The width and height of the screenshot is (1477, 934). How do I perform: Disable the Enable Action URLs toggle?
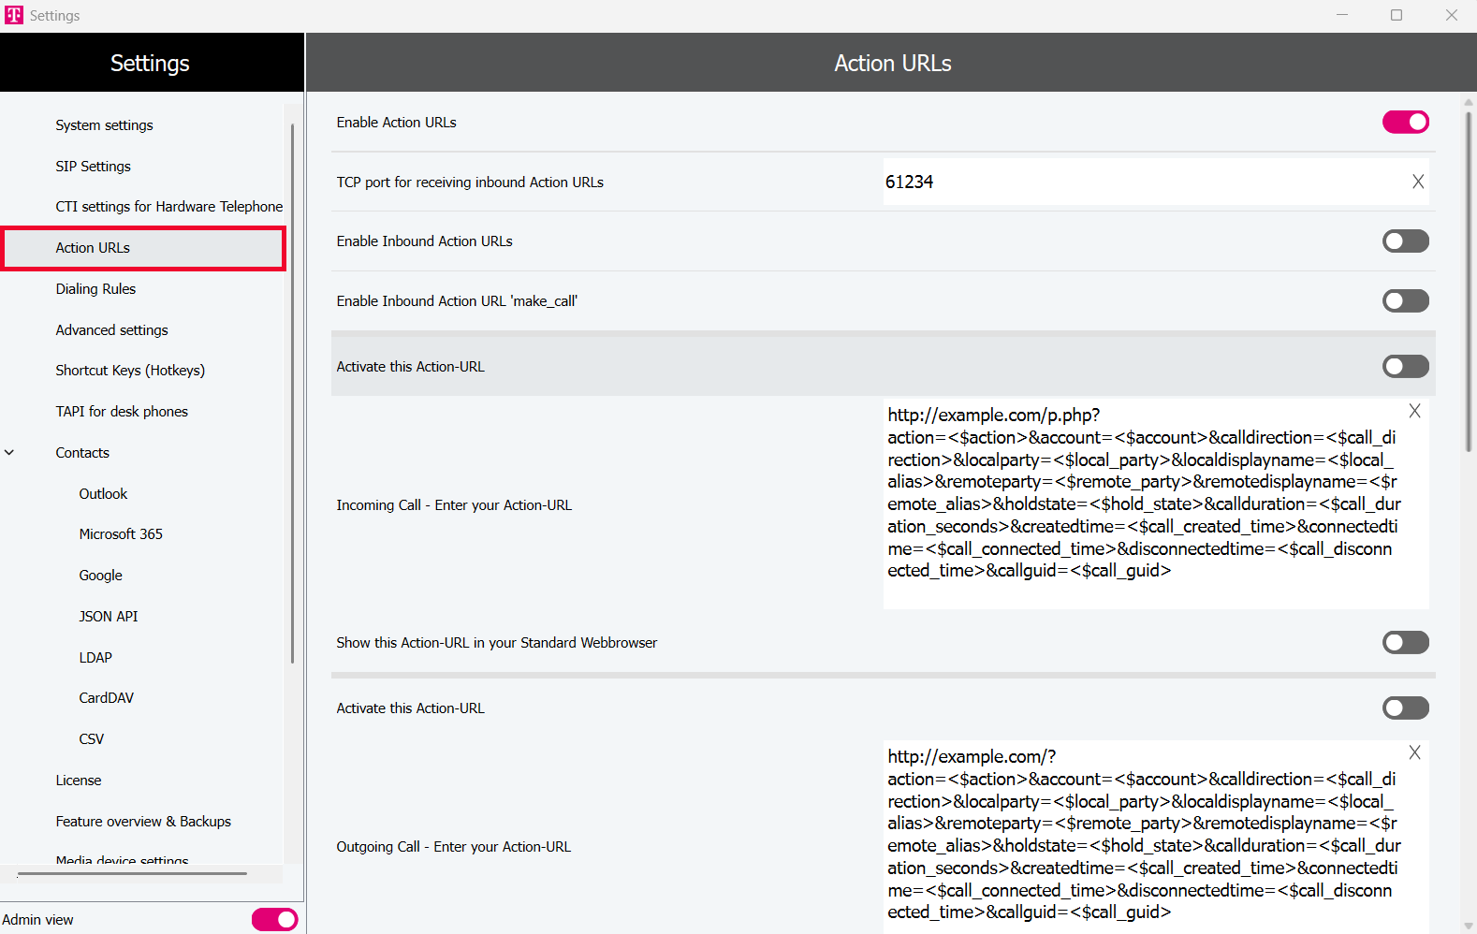[1405, 123]
